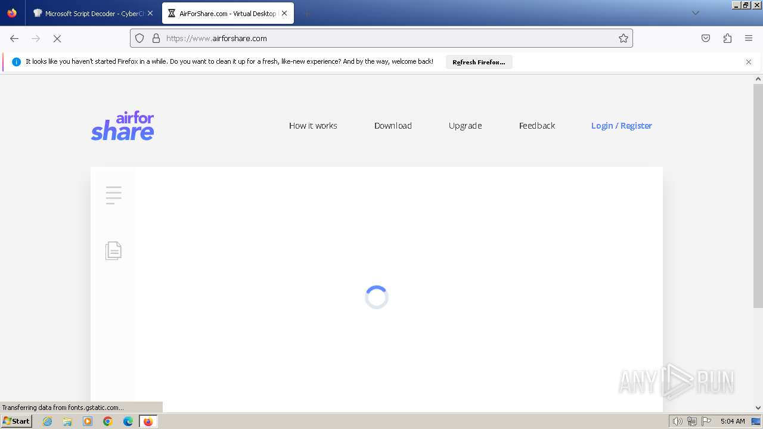This screenshot has height=429, width=763.
Task: Click the scrollbar up arrow
Action: pyautogui.click(x=758, y=79)
